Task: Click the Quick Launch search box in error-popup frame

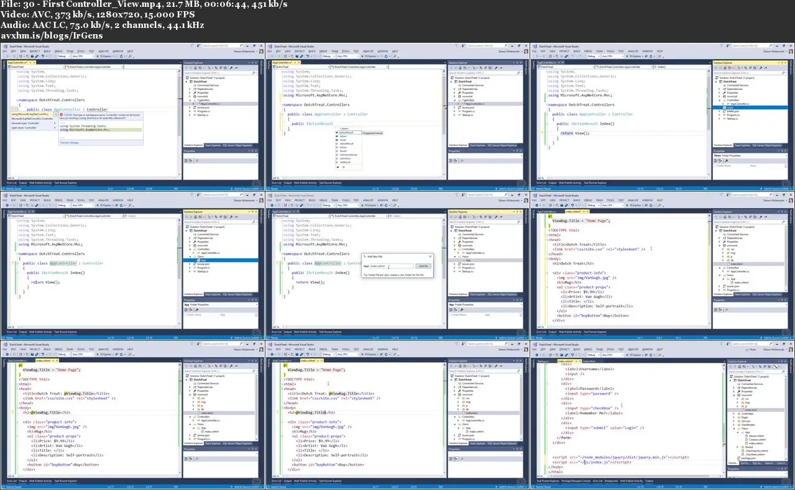Action: point(222,45)
